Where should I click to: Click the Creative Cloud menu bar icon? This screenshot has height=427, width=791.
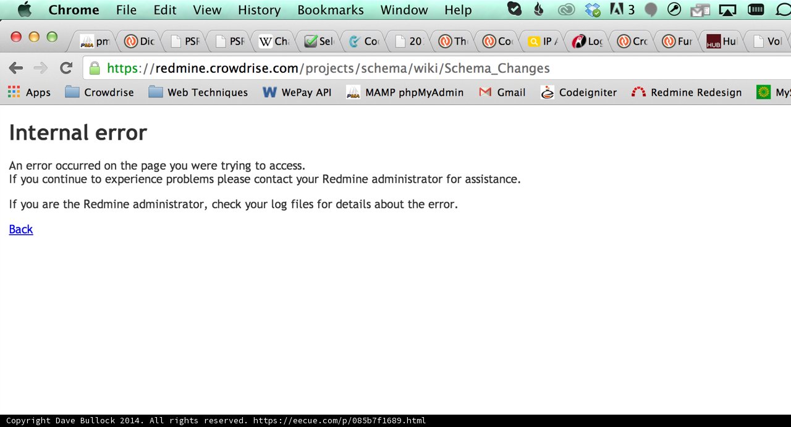pos(566,10)
